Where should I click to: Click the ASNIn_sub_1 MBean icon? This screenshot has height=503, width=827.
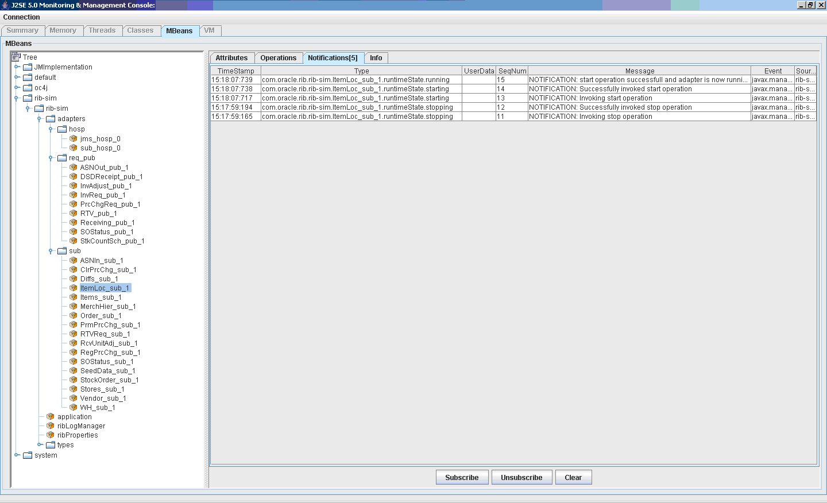point(74,260)
